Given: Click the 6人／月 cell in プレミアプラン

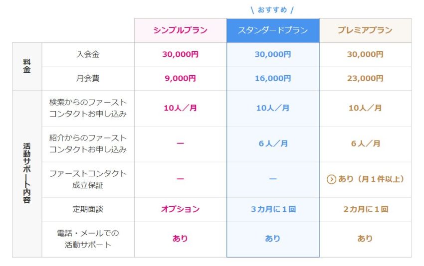Looking at the screenshot, I should 366,143.
